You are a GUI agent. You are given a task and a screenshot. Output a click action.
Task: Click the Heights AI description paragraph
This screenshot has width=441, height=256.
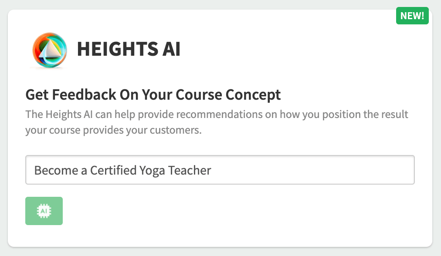coord(217,122)
